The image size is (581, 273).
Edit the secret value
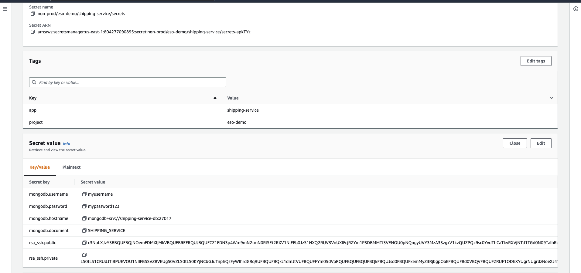click(x=541, y=143)
